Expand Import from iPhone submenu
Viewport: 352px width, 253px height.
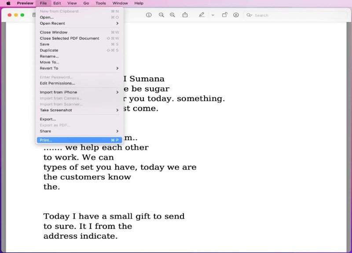point(79,92)
